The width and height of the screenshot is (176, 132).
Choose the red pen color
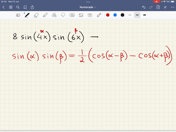click(x=108, y=15)
